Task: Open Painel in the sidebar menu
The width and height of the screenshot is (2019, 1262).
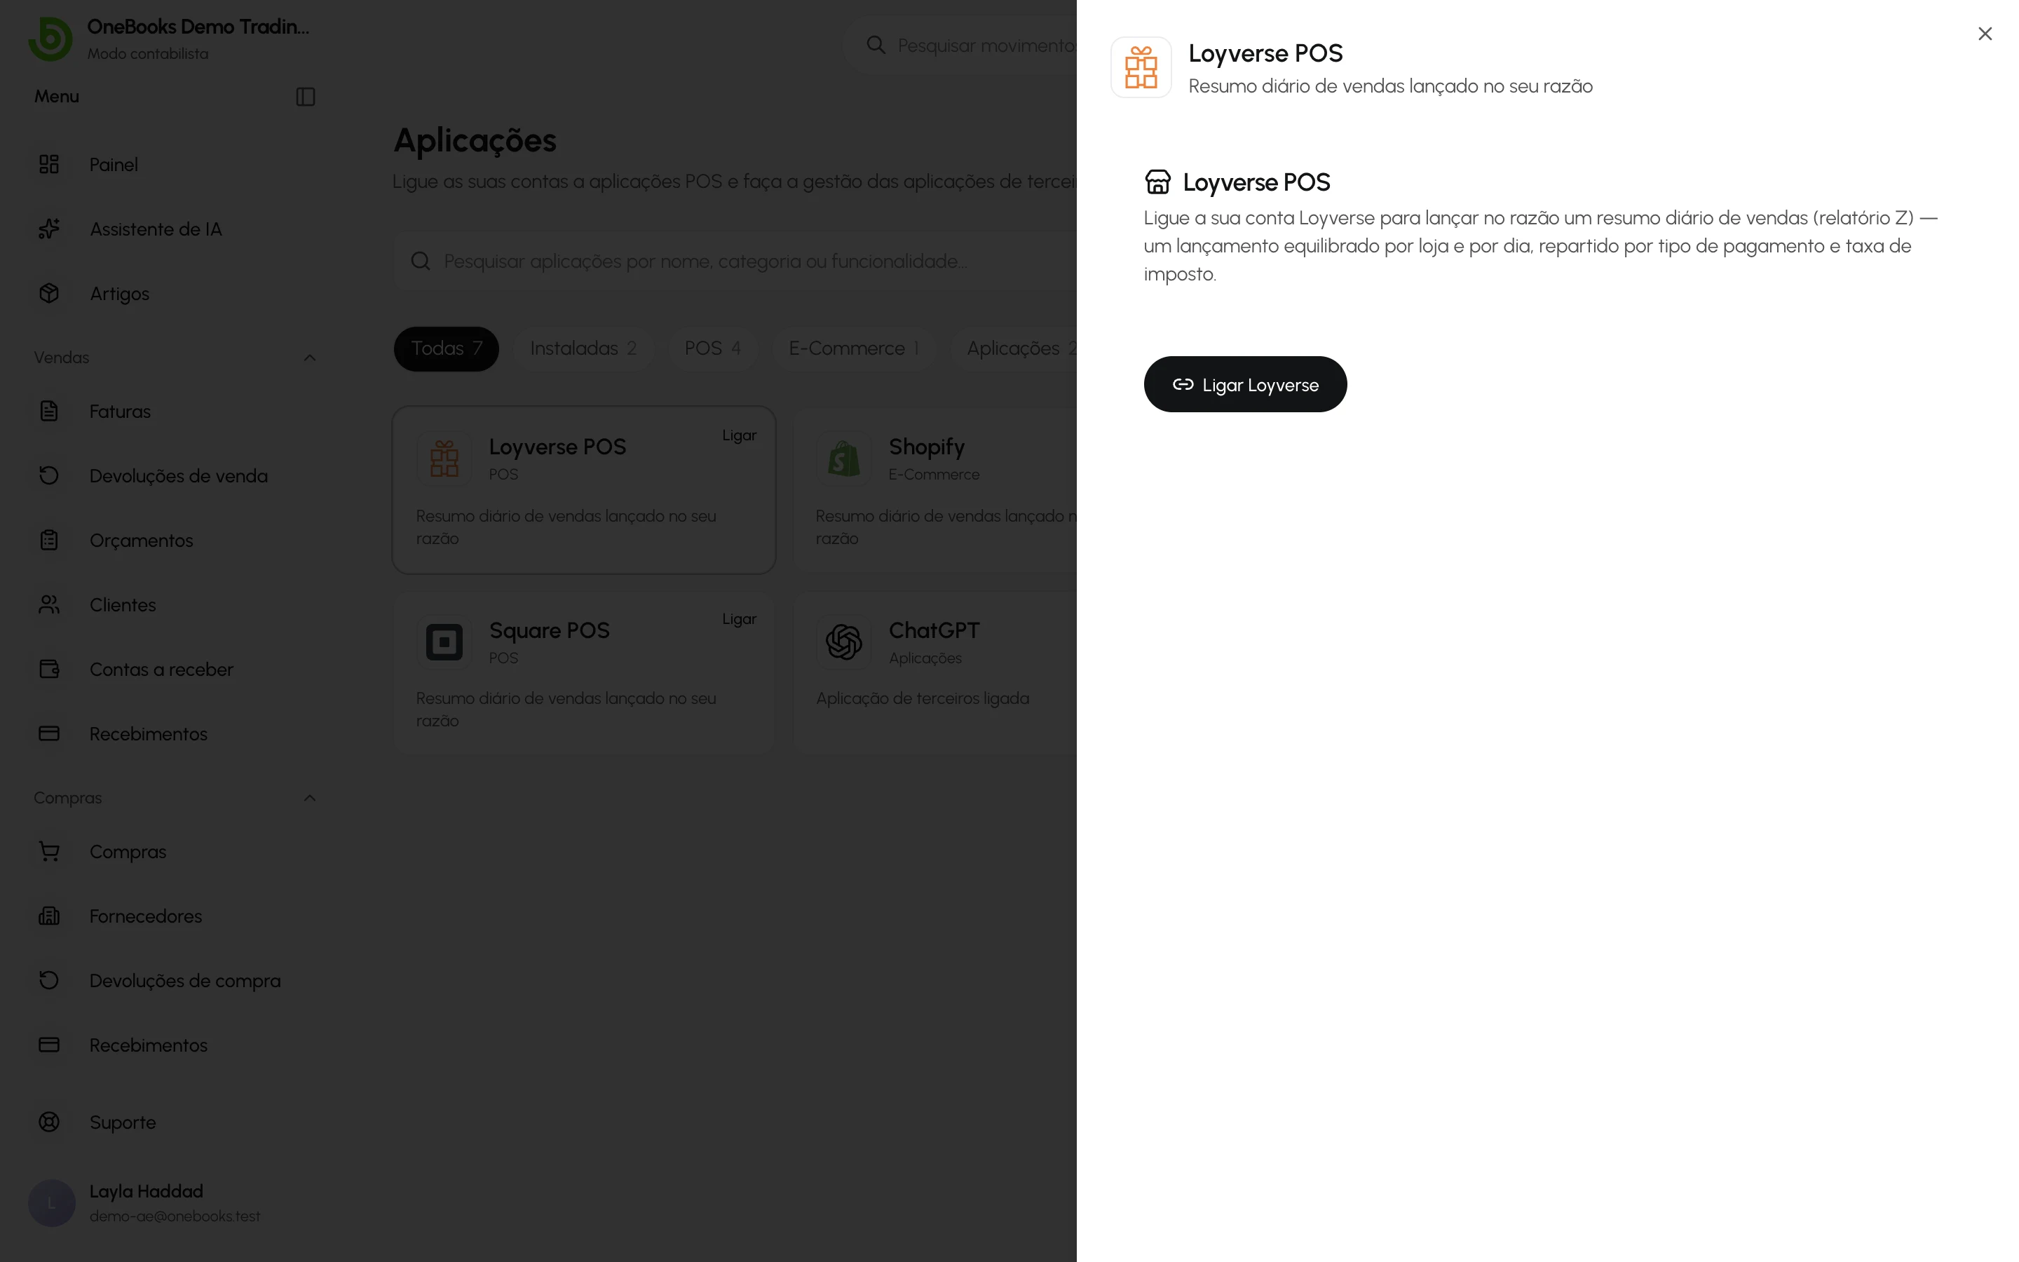Action: pos(114,165)
